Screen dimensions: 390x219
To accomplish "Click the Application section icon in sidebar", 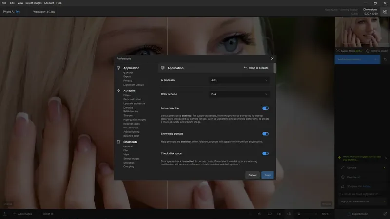I will (x=118, y=68).
